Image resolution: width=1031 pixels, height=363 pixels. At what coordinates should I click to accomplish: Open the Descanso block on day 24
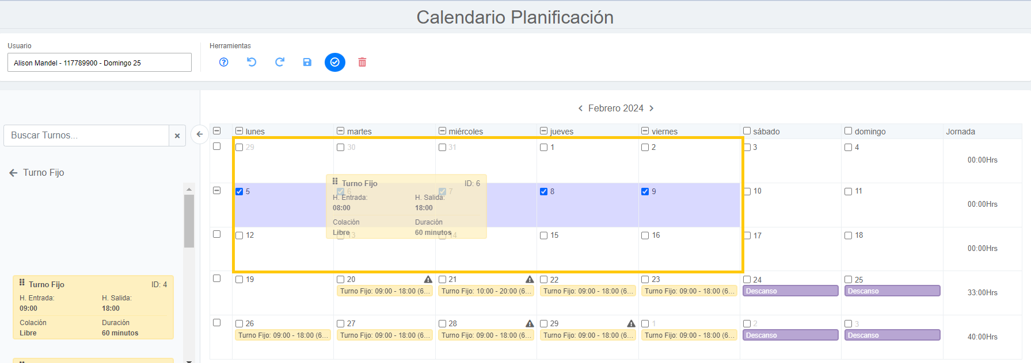coord(790,291)
